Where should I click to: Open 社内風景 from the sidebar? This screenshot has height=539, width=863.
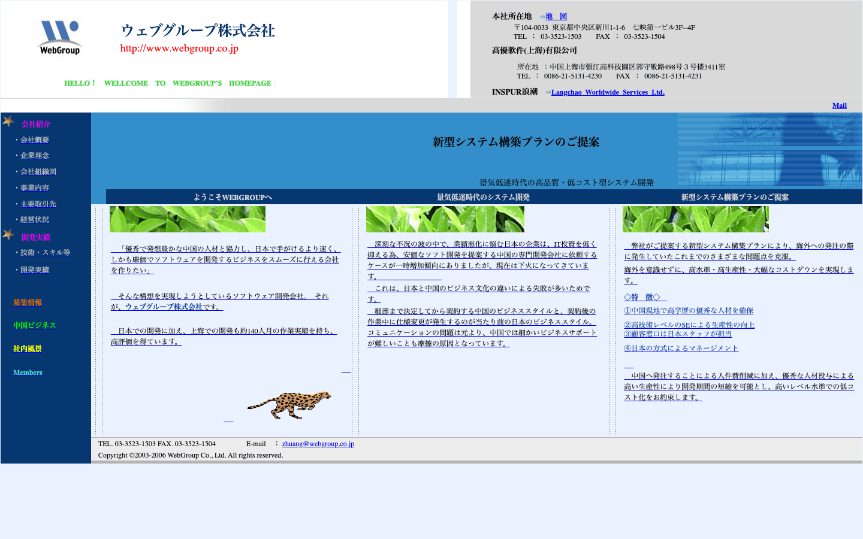pos(28,349)
